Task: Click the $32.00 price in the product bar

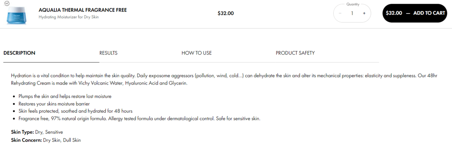Action: (x=226, y=13)
